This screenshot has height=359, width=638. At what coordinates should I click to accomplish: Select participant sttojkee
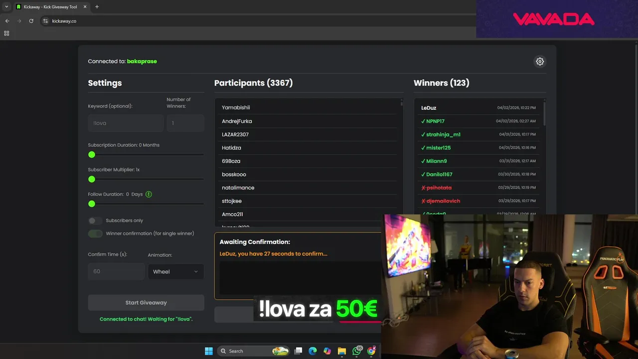coord(309,201)
